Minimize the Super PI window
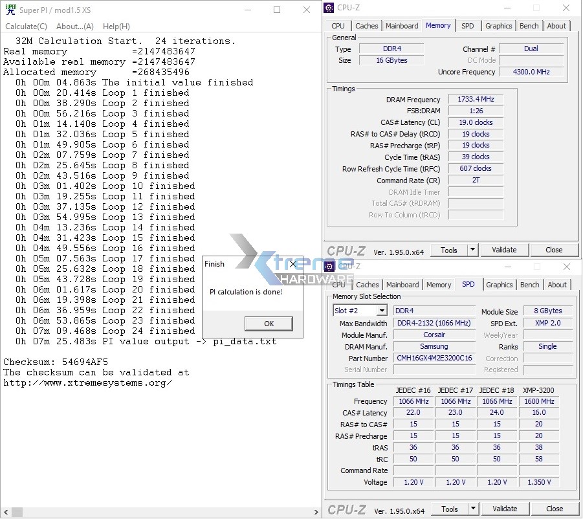 [x=247, y=10]
